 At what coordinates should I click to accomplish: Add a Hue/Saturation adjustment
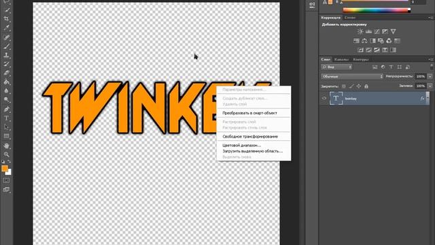coord(356,41)
